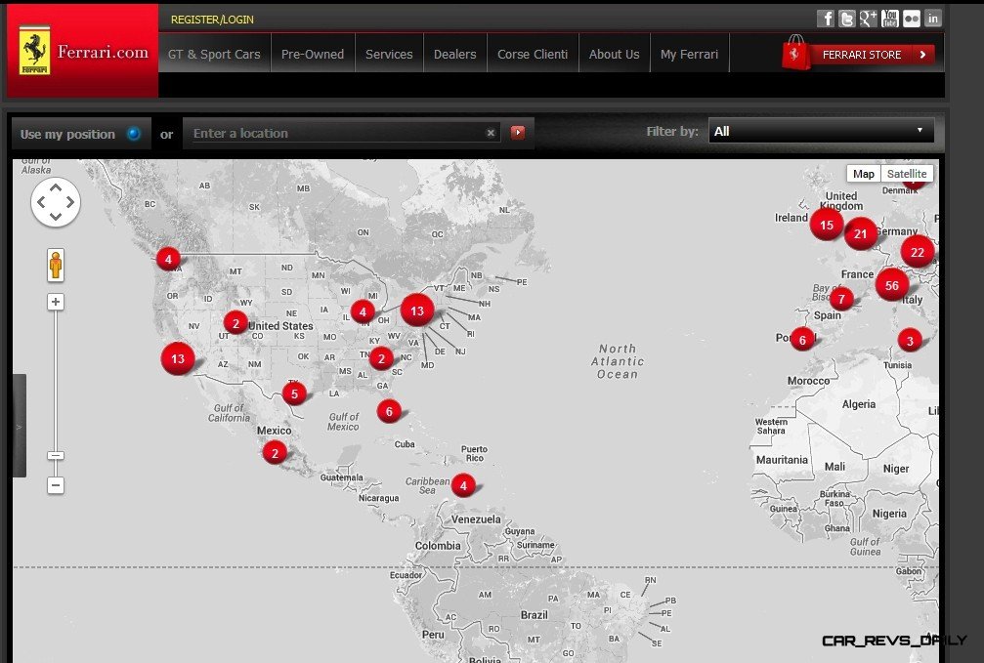
Task: Submit location search with red arrow button
Action: coord(518,133)
